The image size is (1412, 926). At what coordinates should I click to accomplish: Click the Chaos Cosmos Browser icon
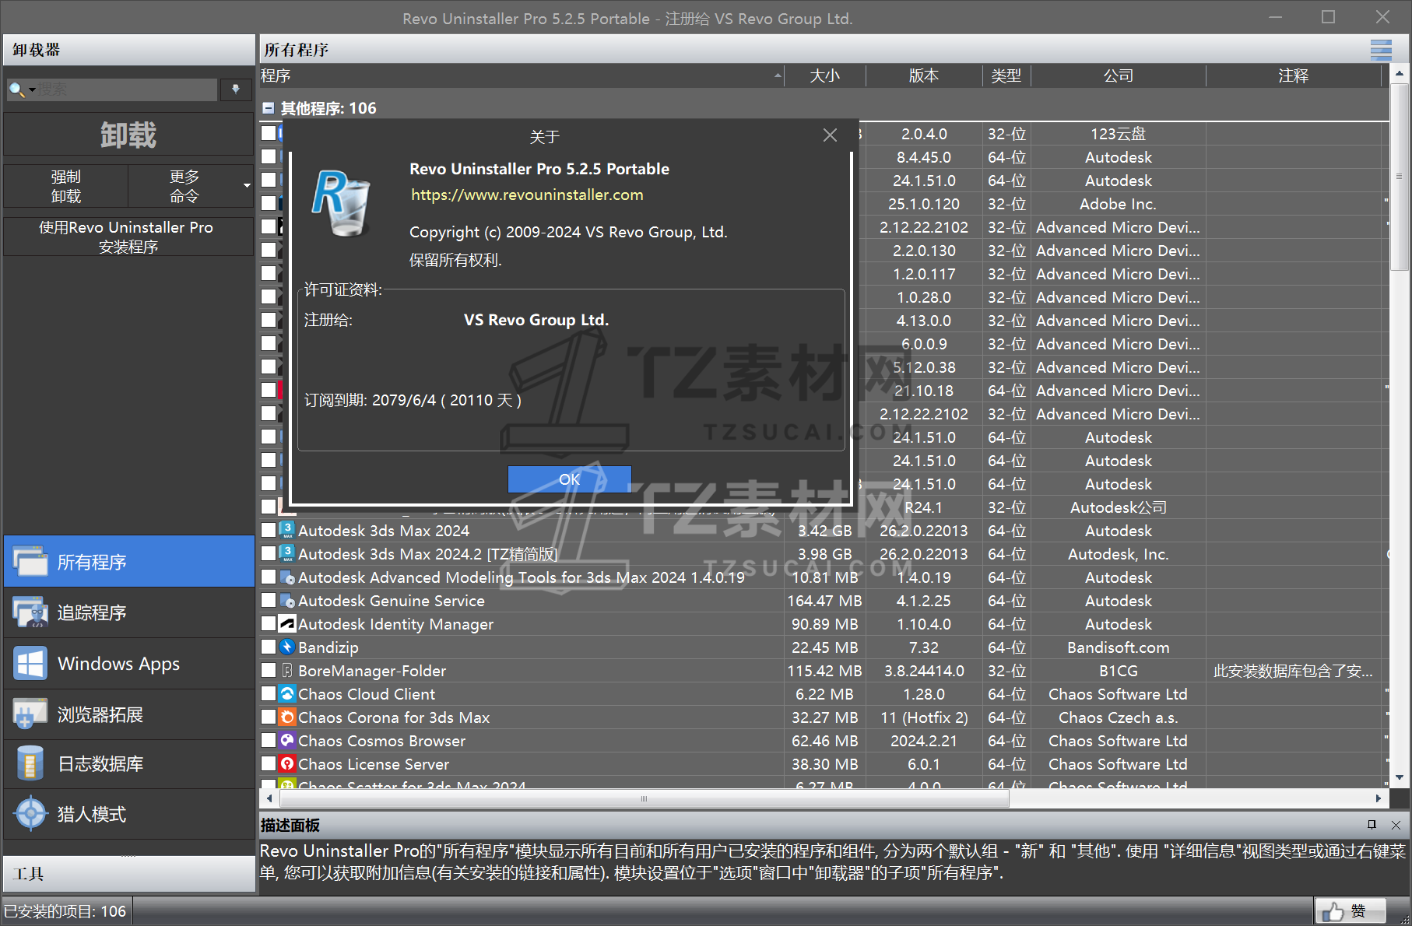pos(287,741)
